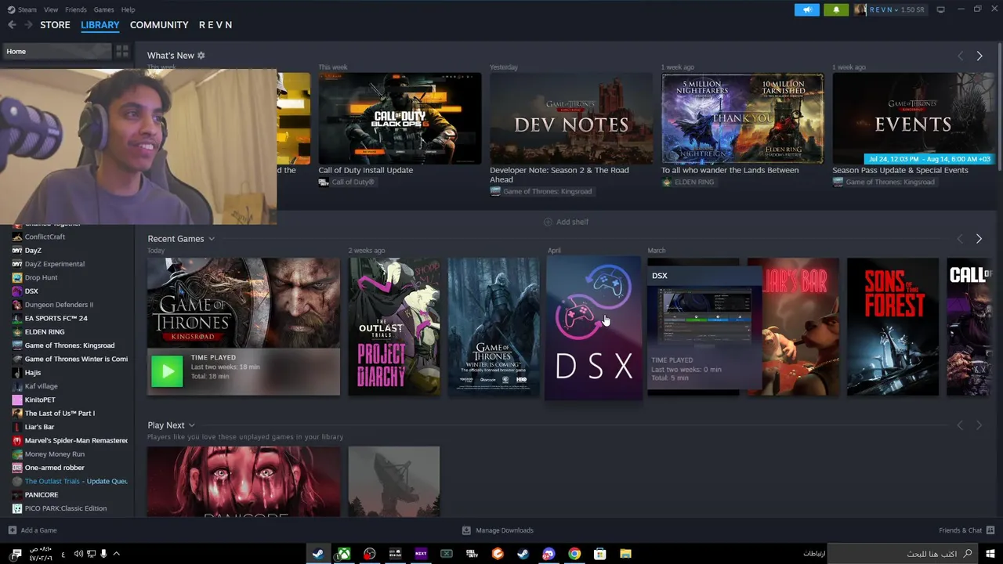Click the Add shelf button

pos(567,222)
